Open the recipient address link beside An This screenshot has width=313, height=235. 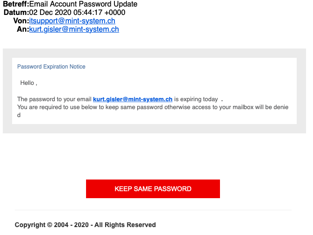(x=74, y=29)
